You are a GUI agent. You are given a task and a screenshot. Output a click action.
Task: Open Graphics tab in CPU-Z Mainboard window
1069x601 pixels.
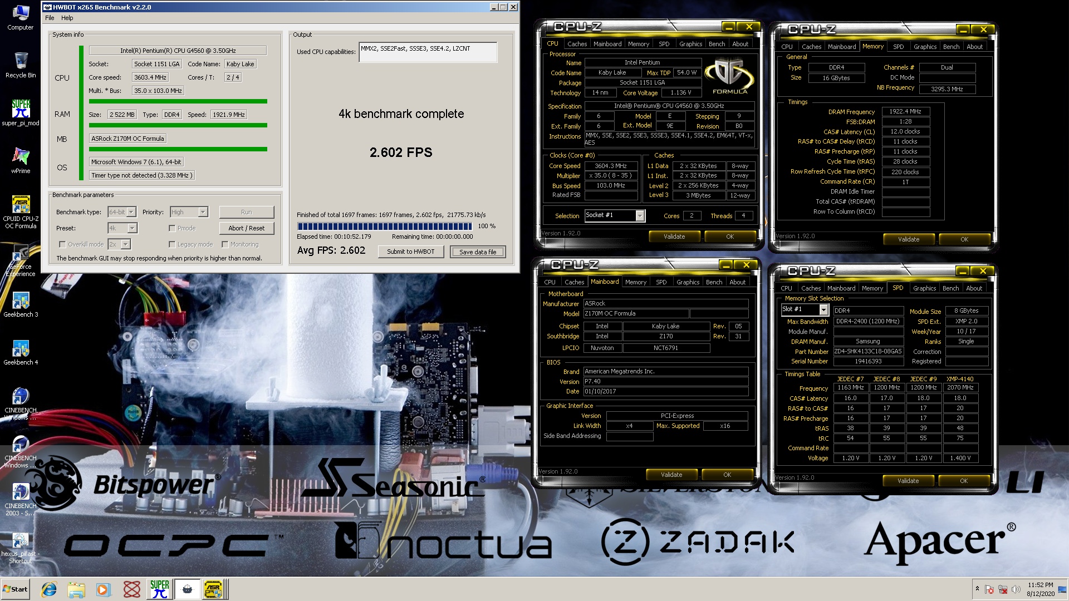pos(688,282)
